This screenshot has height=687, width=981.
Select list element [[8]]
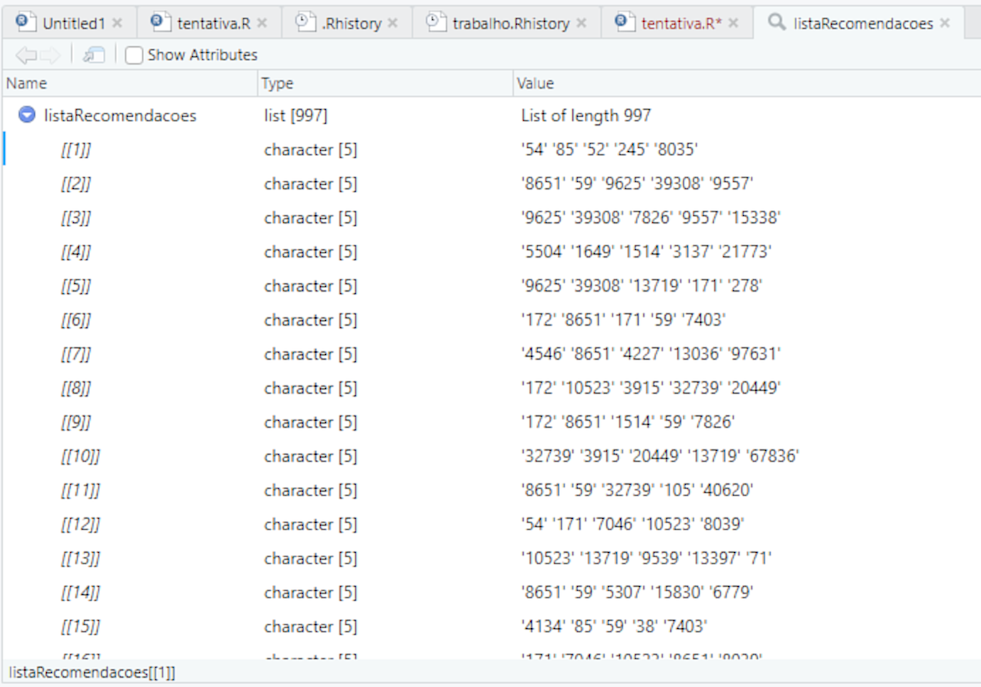coord(491,388)
